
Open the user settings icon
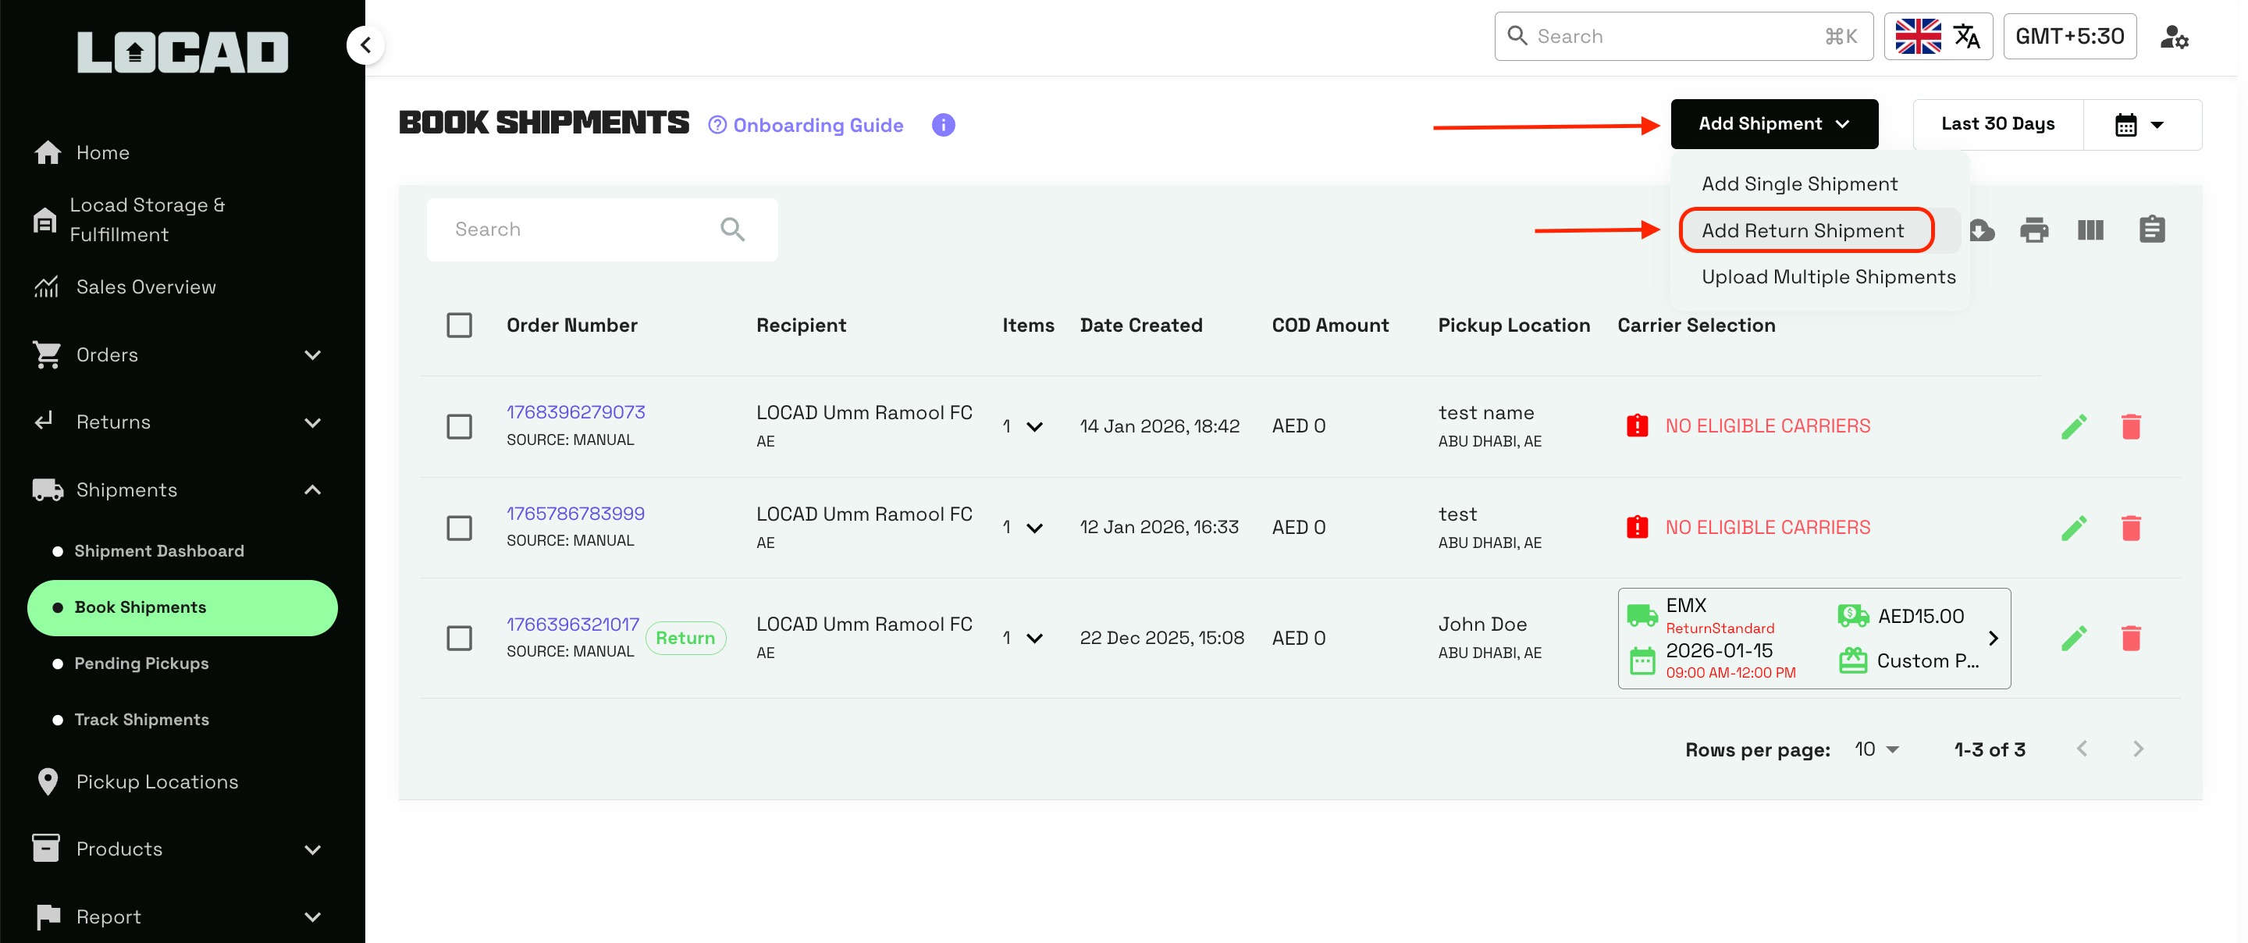click(2173, 37)
